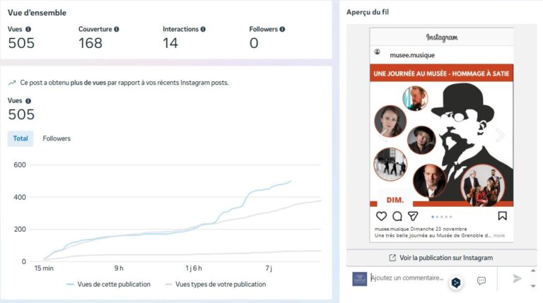Screen dimensions: 543x303
Task: Click the info icon beside Interactions
Action: pyautogui.click(x=203, y=30)
